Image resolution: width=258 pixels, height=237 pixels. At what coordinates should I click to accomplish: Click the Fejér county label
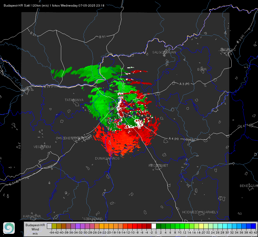[59, 115]
